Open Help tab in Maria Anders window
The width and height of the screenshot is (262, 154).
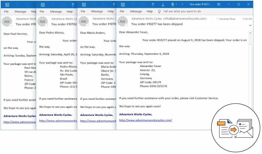(x=111, y=11)
